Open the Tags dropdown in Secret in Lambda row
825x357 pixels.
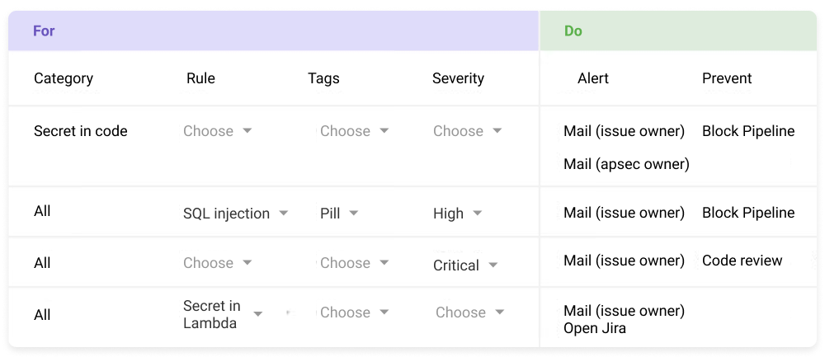(x=354, y=312)
